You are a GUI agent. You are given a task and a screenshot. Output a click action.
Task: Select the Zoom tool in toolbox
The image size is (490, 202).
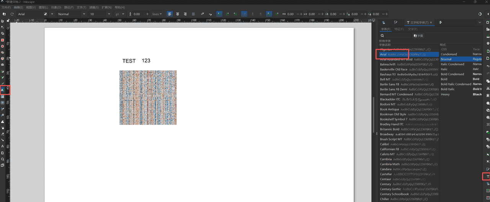(x=2, y=159)
